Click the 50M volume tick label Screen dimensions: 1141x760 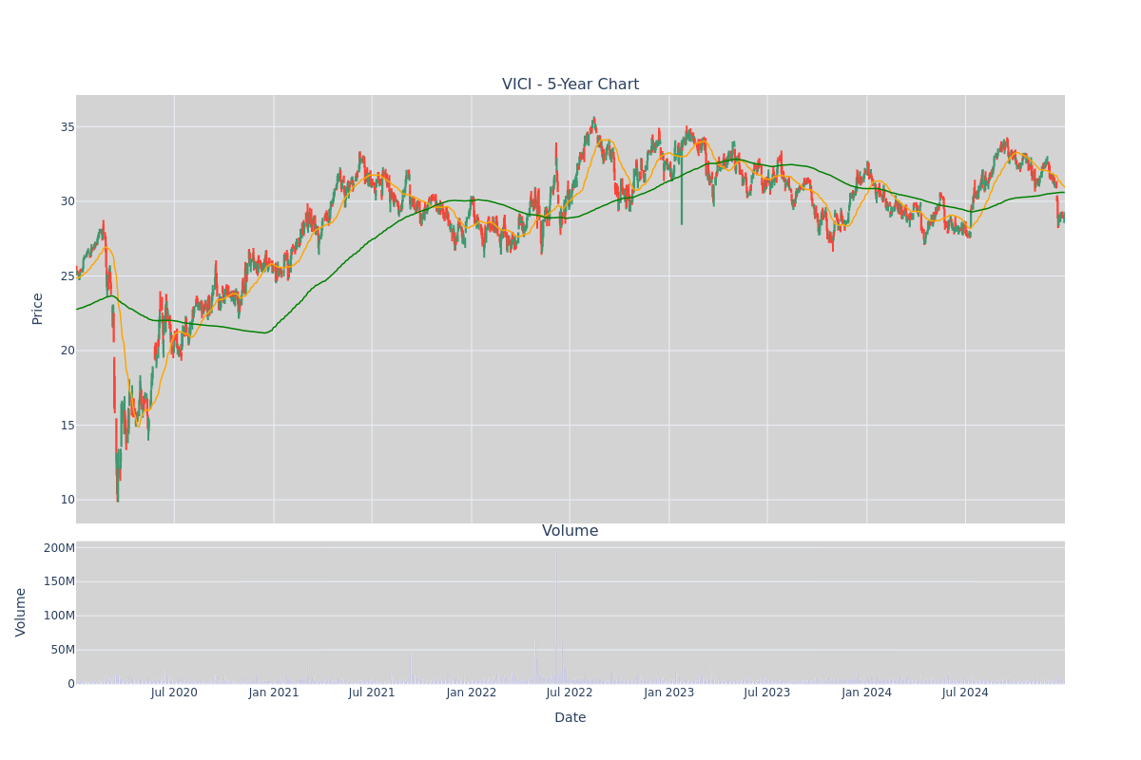click(63, 650)
